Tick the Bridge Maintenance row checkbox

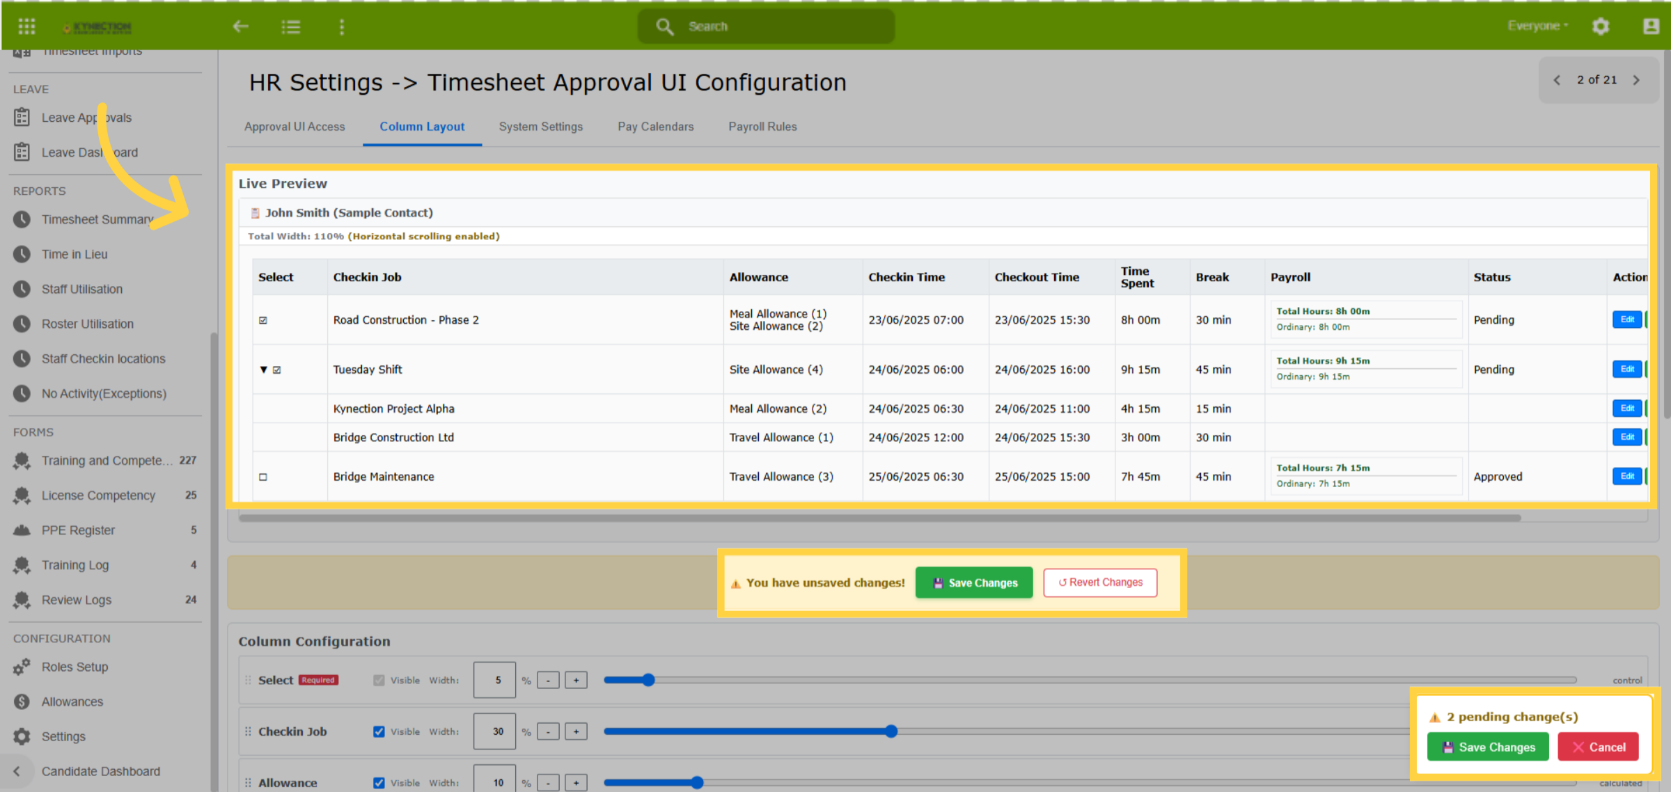tap(263, 477)
